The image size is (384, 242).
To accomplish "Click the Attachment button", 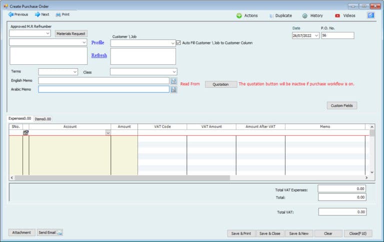I will pos(21,233).
